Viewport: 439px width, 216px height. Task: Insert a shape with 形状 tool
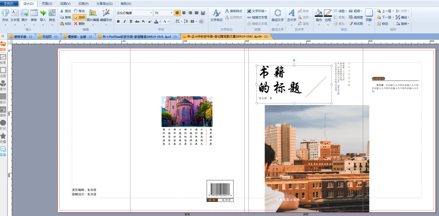pos(5,16)
